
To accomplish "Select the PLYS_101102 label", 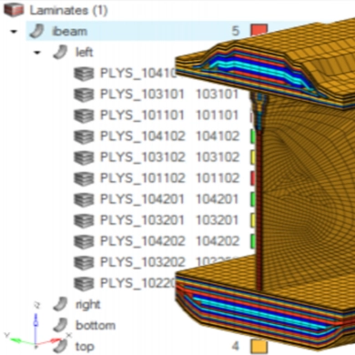I will tap(143, 178).
